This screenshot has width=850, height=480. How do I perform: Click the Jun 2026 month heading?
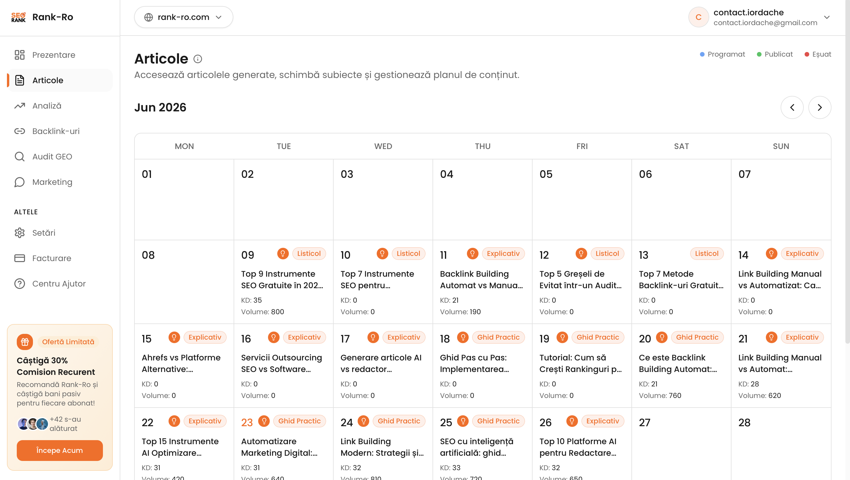tap(160, 107)
